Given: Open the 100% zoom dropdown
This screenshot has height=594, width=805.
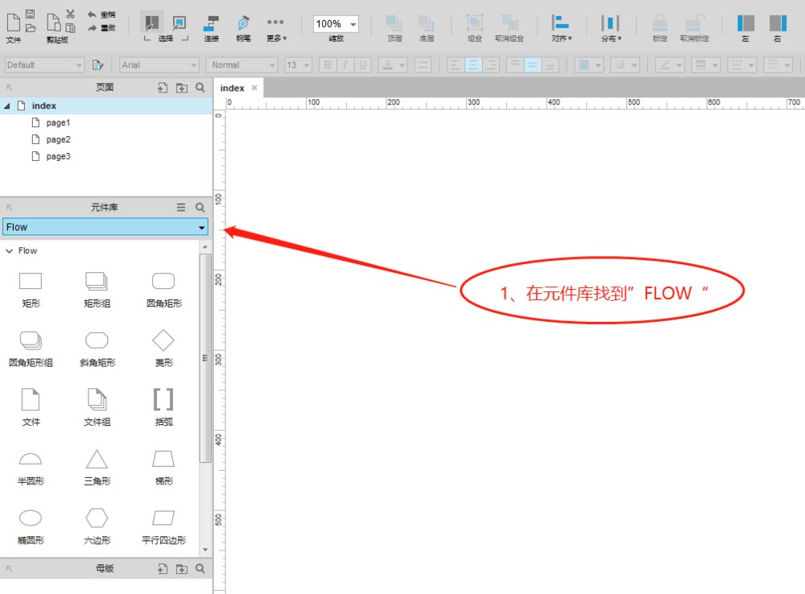Looking at the screenshot, I should (x=353, y=25).
